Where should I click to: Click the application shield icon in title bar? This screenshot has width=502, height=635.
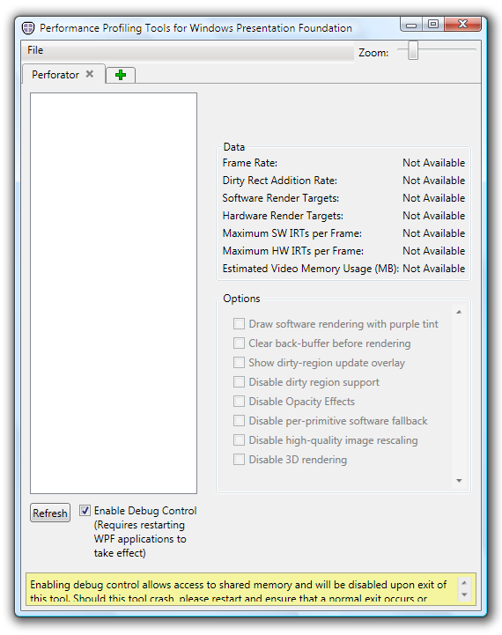tap(28, 28)
